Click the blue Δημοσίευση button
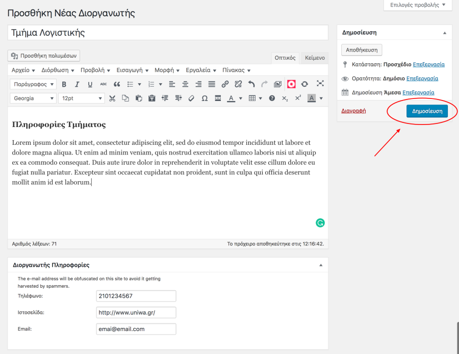The width and height of the screenshot is (459, 354). (427, 111)
